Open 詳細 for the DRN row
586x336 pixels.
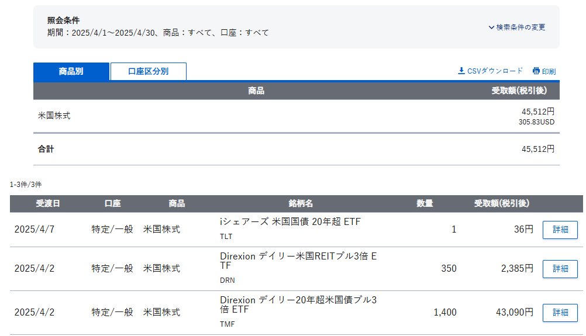[x=560, y=269]
